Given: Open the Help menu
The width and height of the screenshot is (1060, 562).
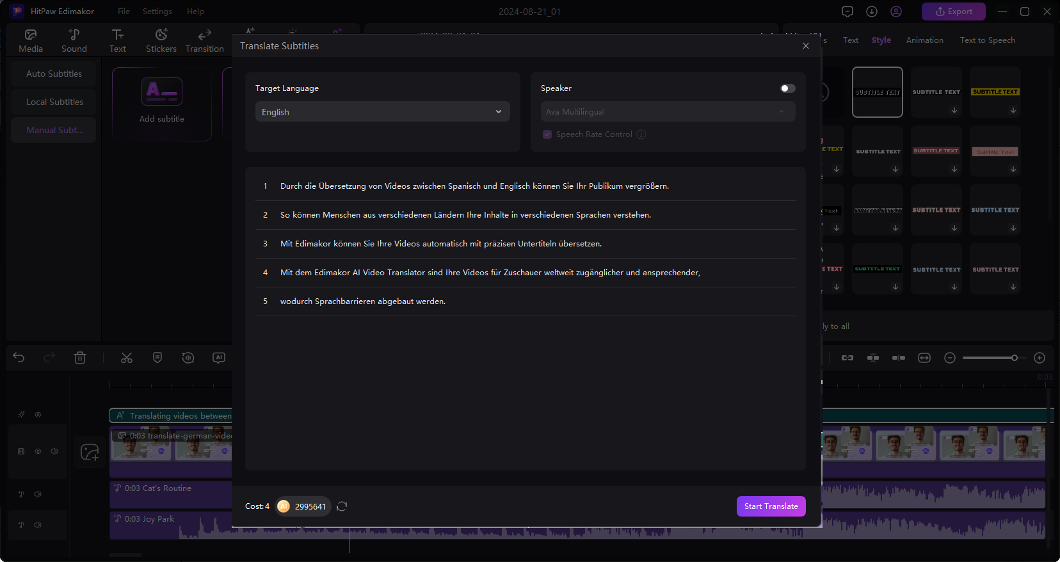Looking at the screenshot, I should pos(195,12).
